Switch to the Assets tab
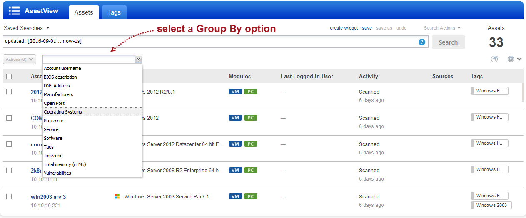 tap(84, 12)
